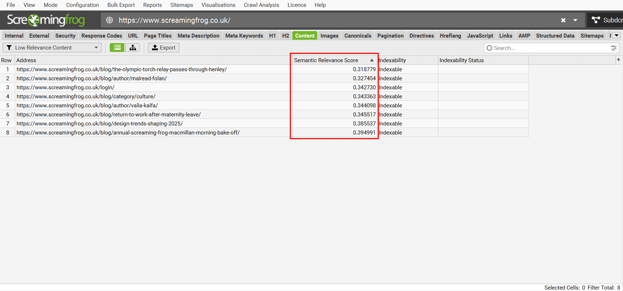This screenshot has height=291, width=623.
Task: Switch to the Images tab
Action: pos(329,35)
